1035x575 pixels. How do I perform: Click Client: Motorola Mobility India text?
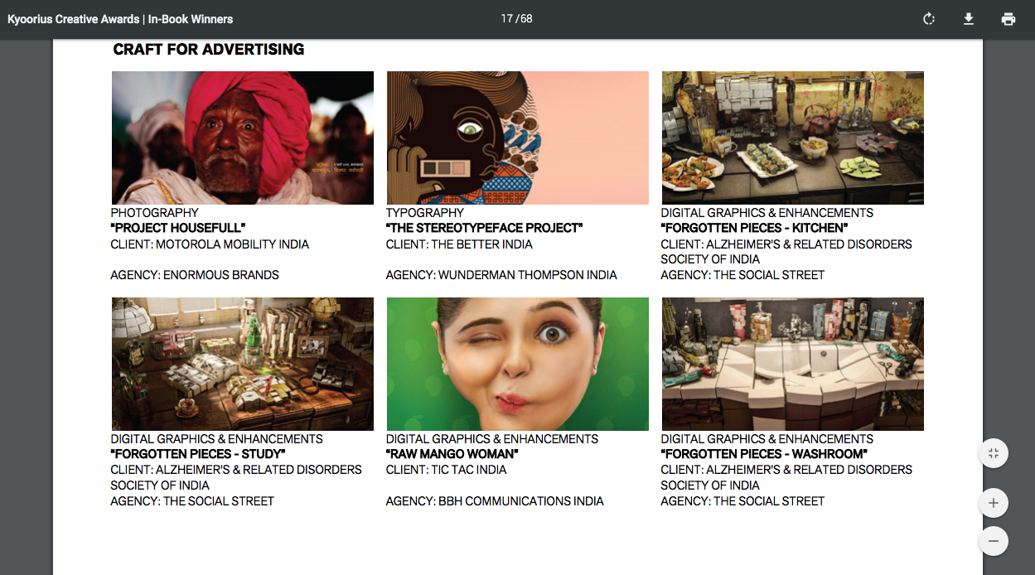(210, 244)
